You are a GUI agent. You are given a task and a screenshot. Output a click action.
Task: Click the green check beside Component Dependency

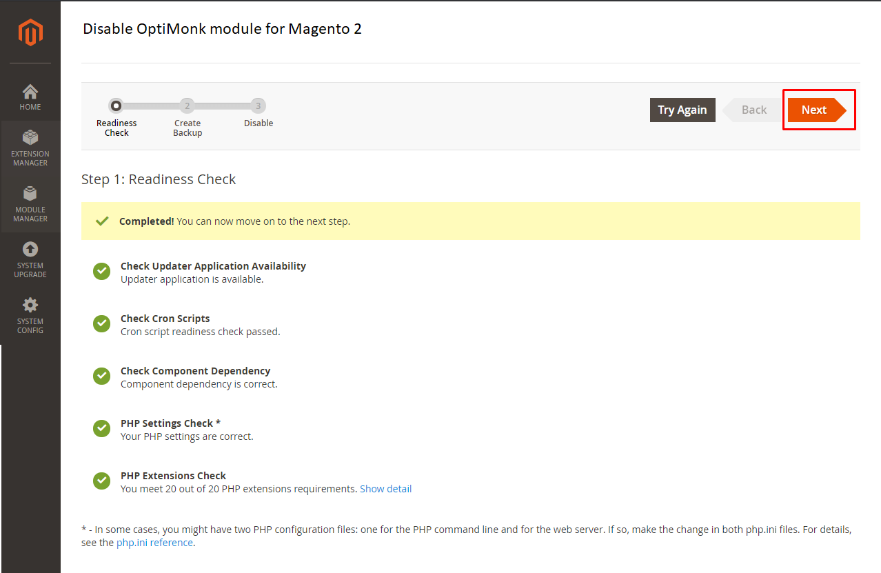click(x=101, y=376)
